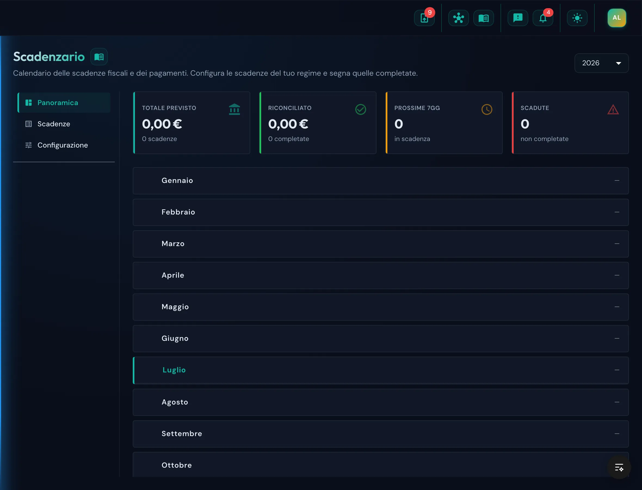The width and height of the screenshot is (642, 490).
Task: Expand the highlighted Luglio month row
Action: [x=381, y=370]
